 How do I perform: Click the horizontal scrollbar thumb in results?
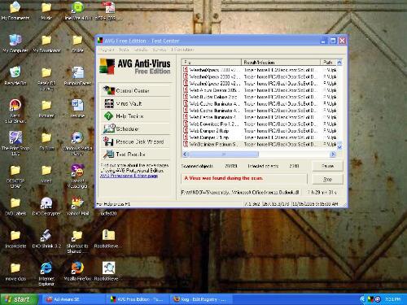coord(224,154)
